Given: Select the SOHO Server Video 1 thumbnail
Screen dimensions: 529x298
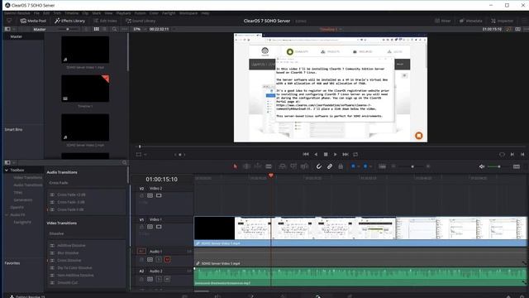Looking at the screenshot, I should pos(85,50).
